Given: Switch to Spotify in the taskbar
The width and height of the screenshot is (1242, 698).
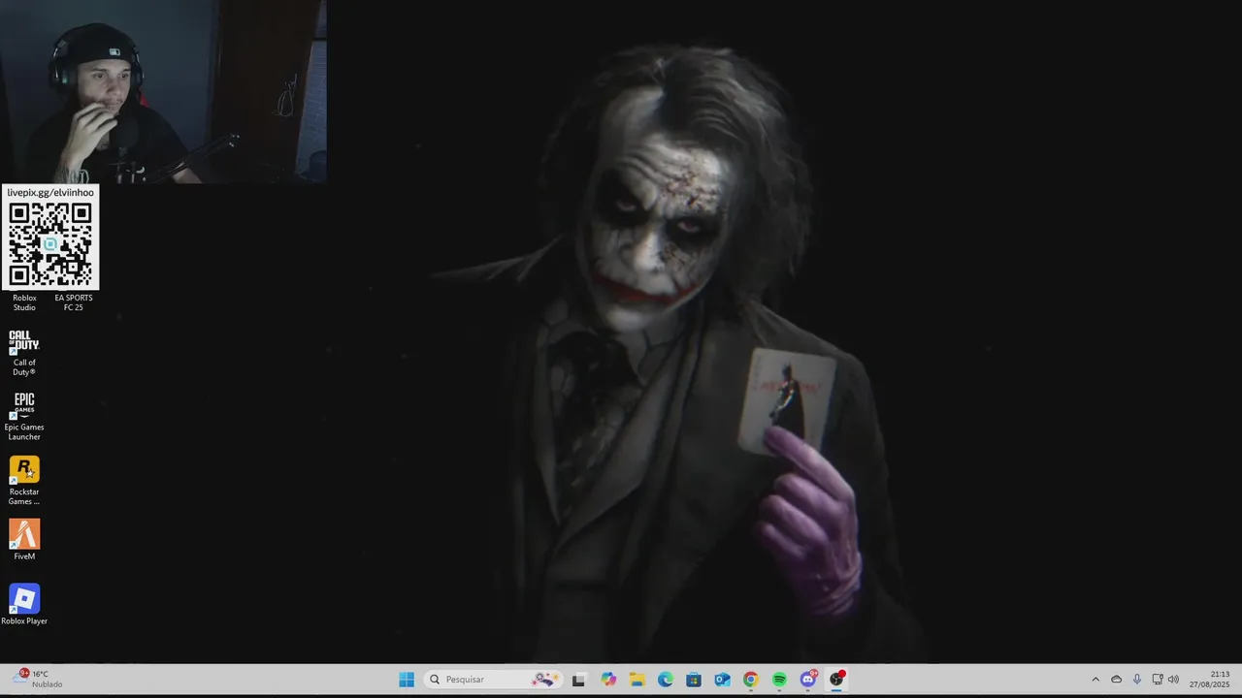Looking at the screenshot, I should point(779,680).
